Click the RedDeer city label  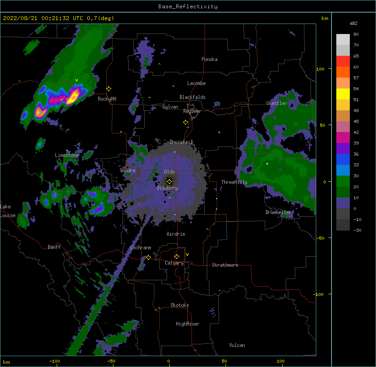coord(192,111)
